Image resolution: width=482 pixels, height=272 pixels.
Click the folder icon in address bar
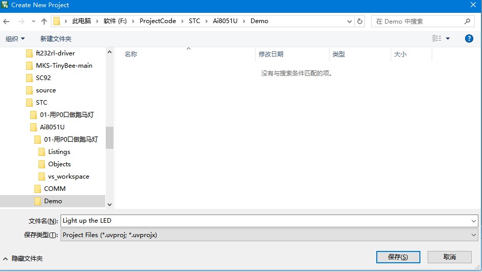tap(56, 21)
